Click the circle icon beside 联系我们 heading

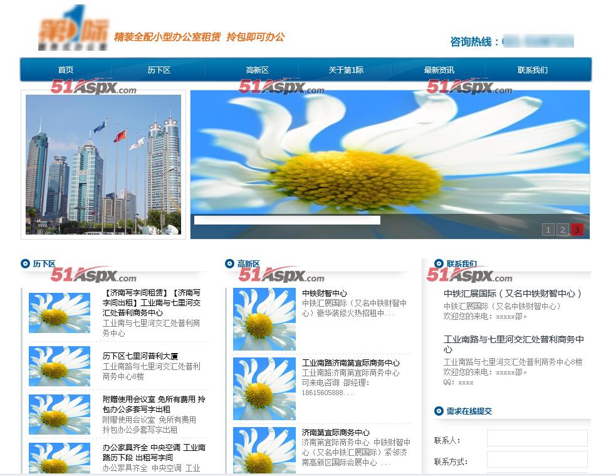click(439, 263)
